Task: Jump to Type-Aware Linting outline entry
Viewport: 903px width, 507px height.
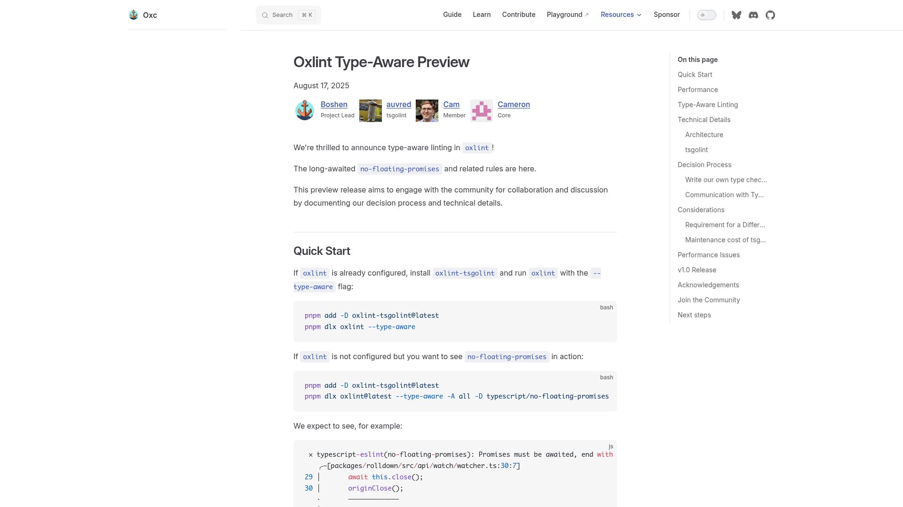Action: pyautogui.click(x=707, y=105)
